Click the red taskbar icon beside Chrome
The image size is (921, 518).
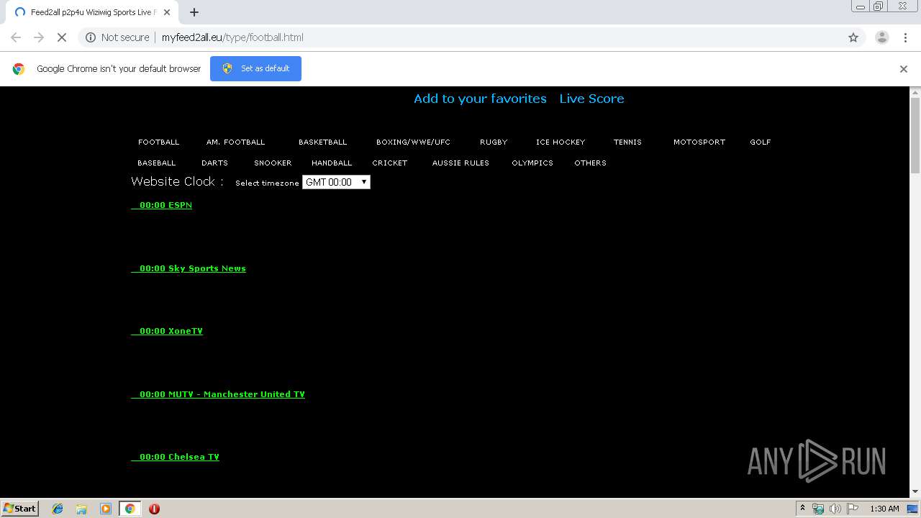click(154, 509)
